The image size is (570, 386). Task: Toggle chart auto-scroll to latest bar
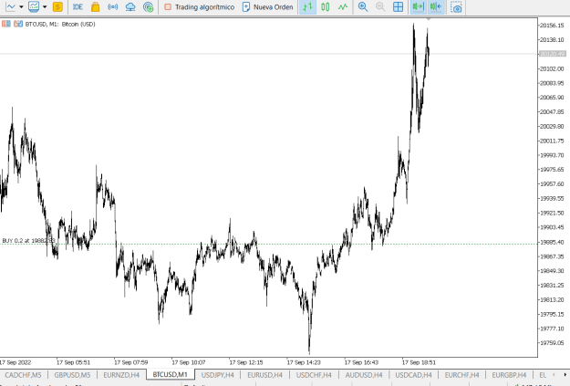419,6
